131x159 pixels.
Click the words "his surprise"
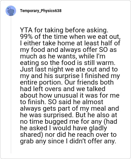click(x=62, y=76)
